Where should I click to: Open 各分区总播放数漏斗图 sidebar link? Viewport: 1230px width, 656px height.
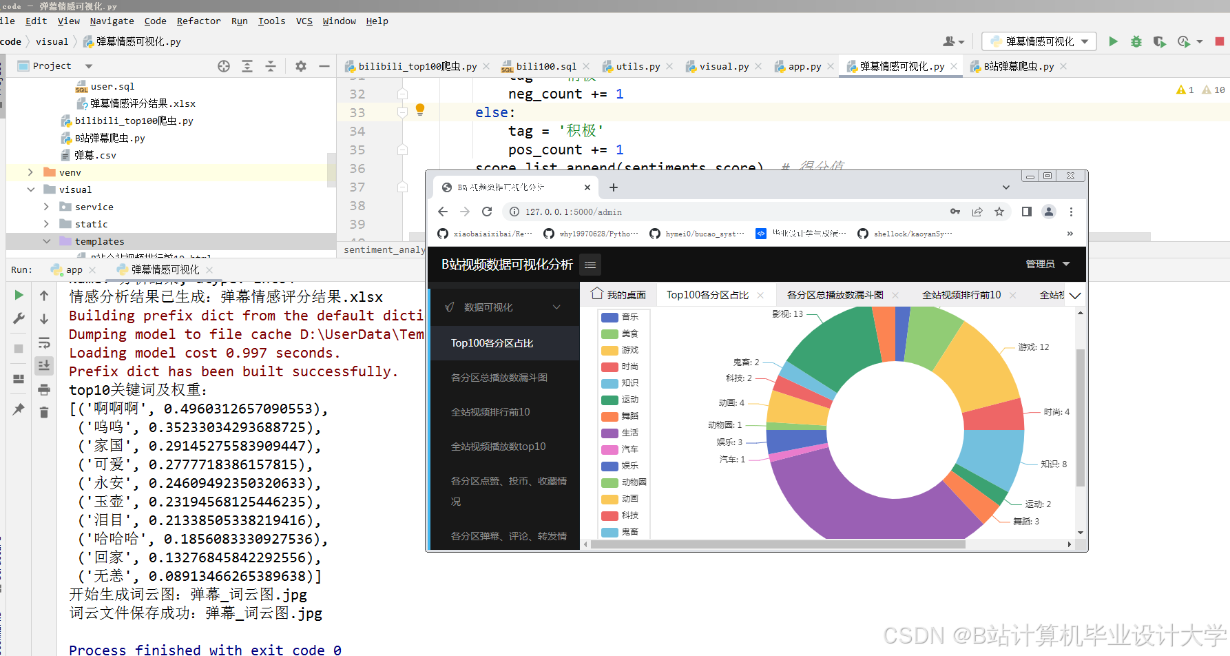click(499, 378)
